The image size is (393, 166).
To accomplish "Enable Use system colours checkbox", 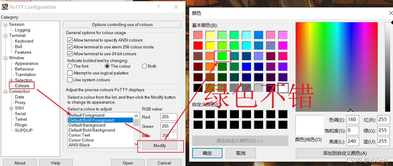I will point(70,80).
